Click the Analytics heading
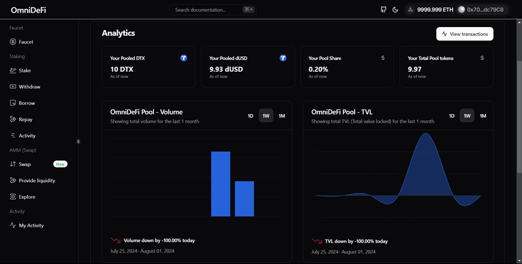Viewport: 522px width, 264px height. click(119, 33)
